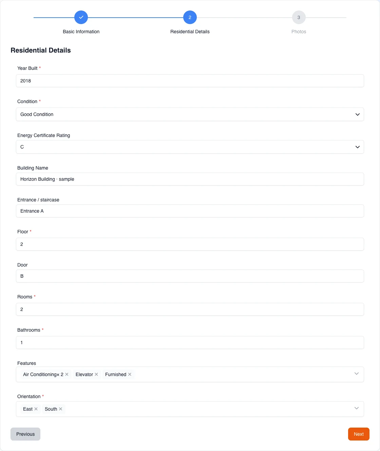Click the step 3 Photos circle

click(x=299, y=17)
